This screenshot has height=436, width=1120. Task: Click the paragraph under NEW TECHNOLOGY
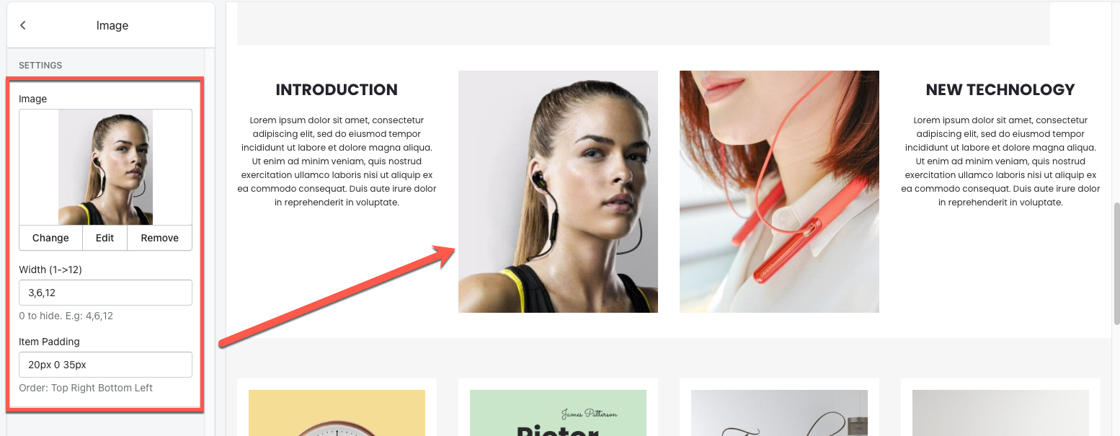pos(1000,161)
